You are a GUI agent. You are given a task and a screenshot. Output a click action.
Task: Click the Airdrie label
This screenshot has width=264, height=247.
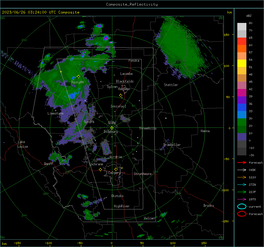116,157
